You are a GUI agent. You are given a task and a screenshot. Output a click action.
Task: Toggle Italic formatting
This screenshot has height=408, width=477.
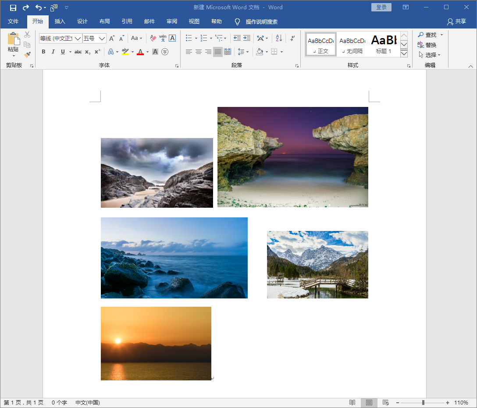tap(53, 52)
